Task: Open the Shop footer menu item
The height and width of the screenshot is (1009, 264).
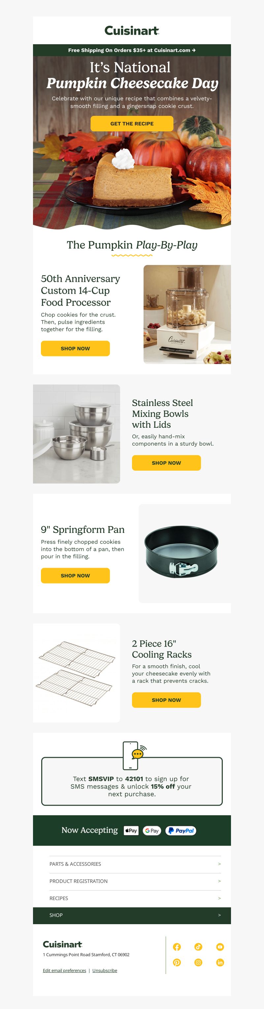Action: [x=132, y=915]
